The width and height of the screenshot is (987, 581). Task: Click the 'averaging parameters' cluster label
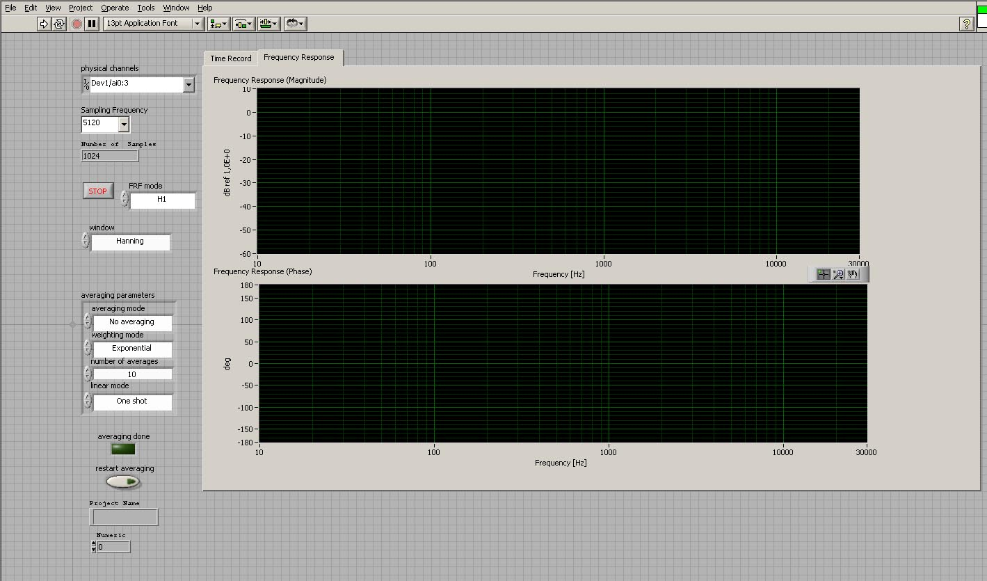pos(118,295)
